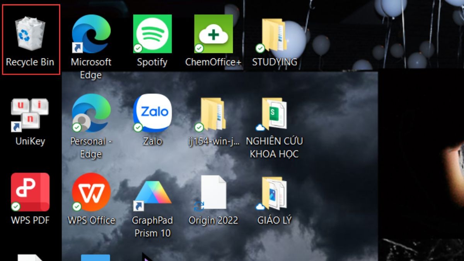Select the Zalo desktop icon
This screenshot has width=464, height=261.
tap(152, 113)
